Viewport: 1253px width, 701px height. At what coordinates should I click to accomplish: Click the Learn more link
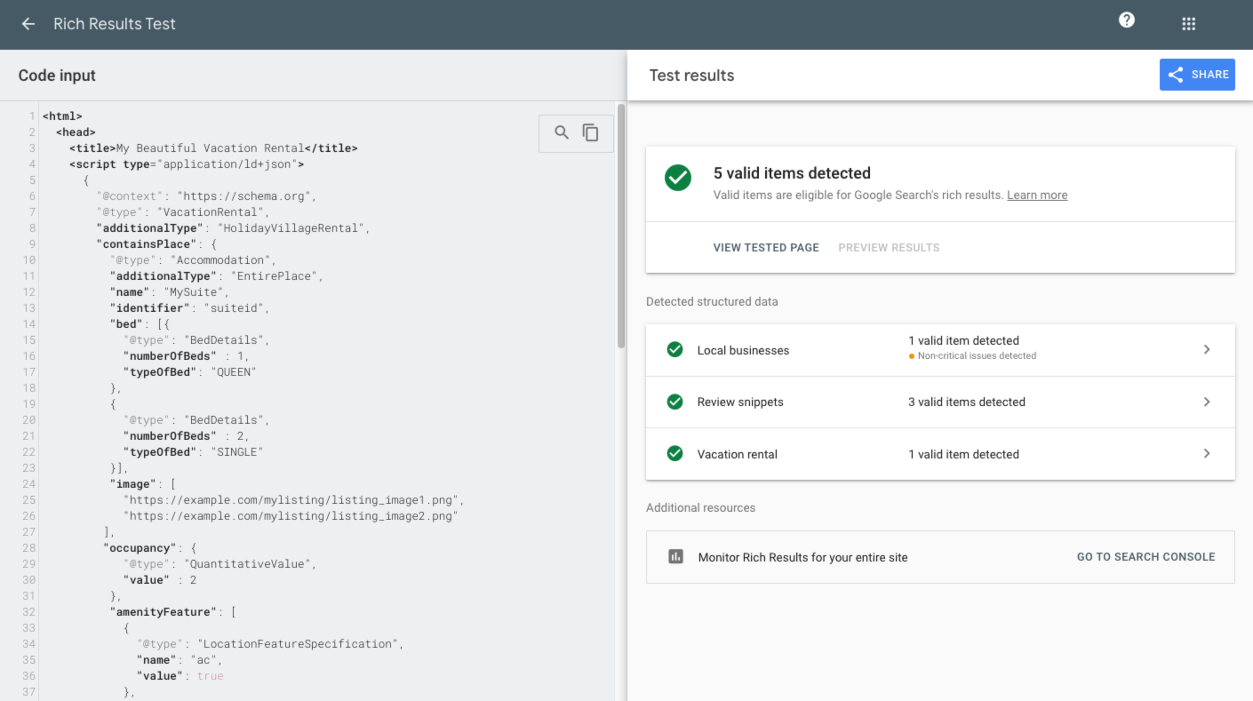point(1037,195)
